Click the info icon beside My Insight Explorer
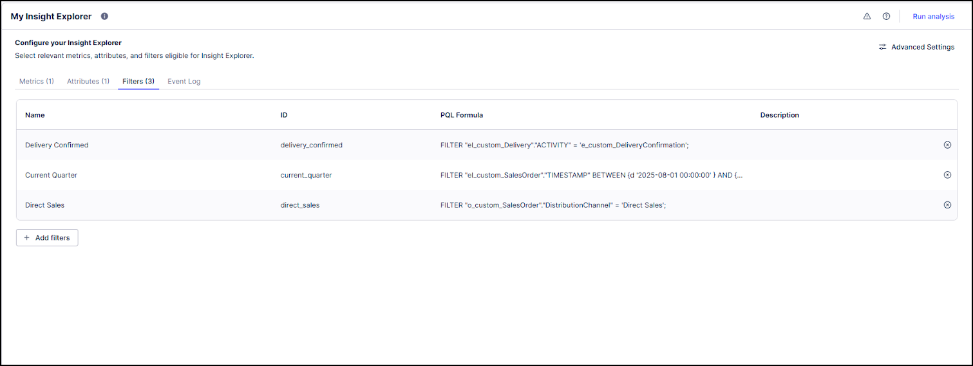 click(x=105, y=16)
